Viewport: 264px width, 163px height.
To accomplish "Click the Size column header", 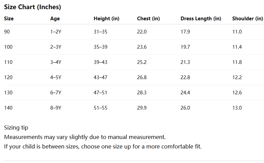I will click(x=9, y=19).
